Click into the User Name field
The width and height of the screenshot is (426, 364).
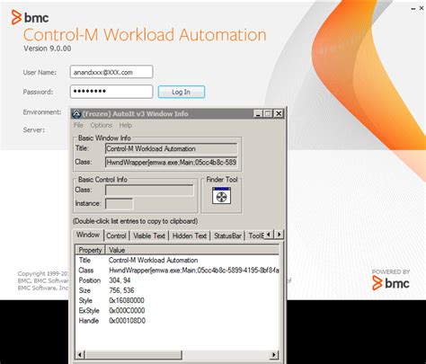coord(111,72)
